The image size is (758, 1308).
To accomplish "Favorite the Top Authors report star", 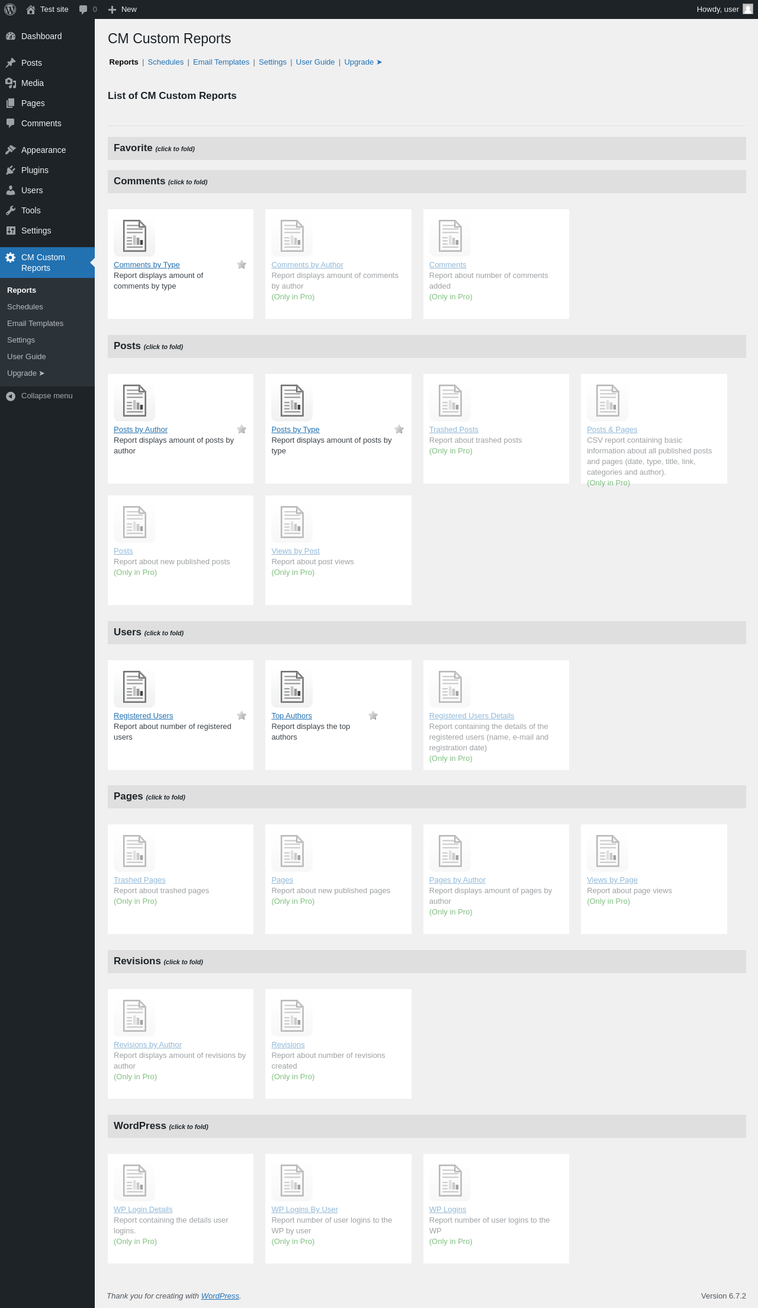I will 373,716.
